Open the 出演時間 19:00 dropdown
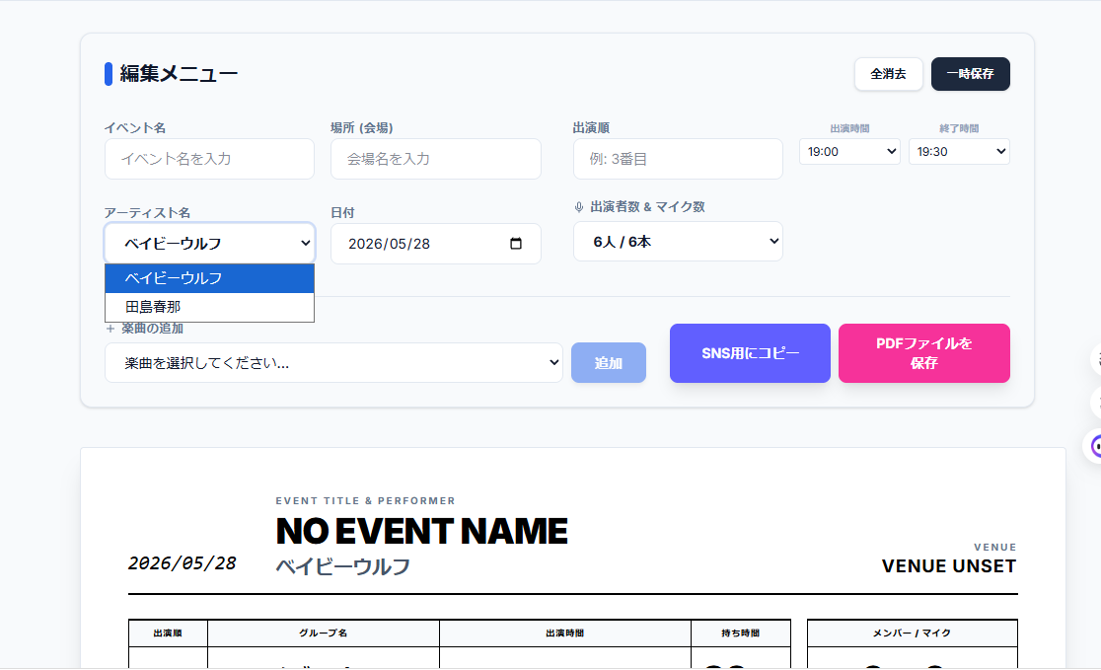Image resolution: width=1101 pixels, height=670 pixels. [849, 152]
